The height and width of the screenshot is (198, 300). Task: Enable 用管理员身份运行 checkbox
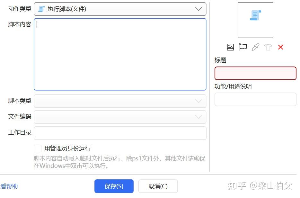click(x=38, y=148)
